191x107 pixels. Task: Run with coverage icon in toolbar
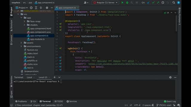[x=132, y=3]
